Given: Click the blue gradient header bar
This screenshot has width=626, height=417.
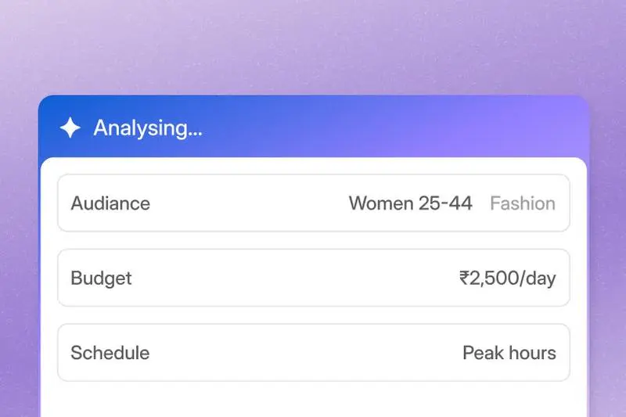Looking at the screenshot, I should pos(314,126).
